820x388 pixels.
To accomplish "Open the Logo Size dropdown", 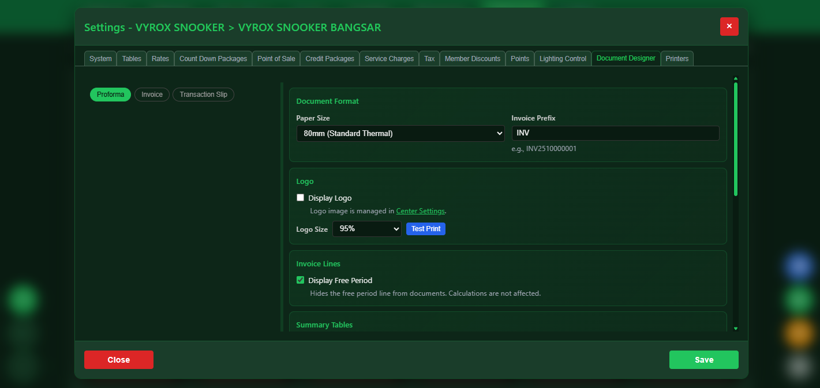I will pyautogui.click(x=366, y=229).
